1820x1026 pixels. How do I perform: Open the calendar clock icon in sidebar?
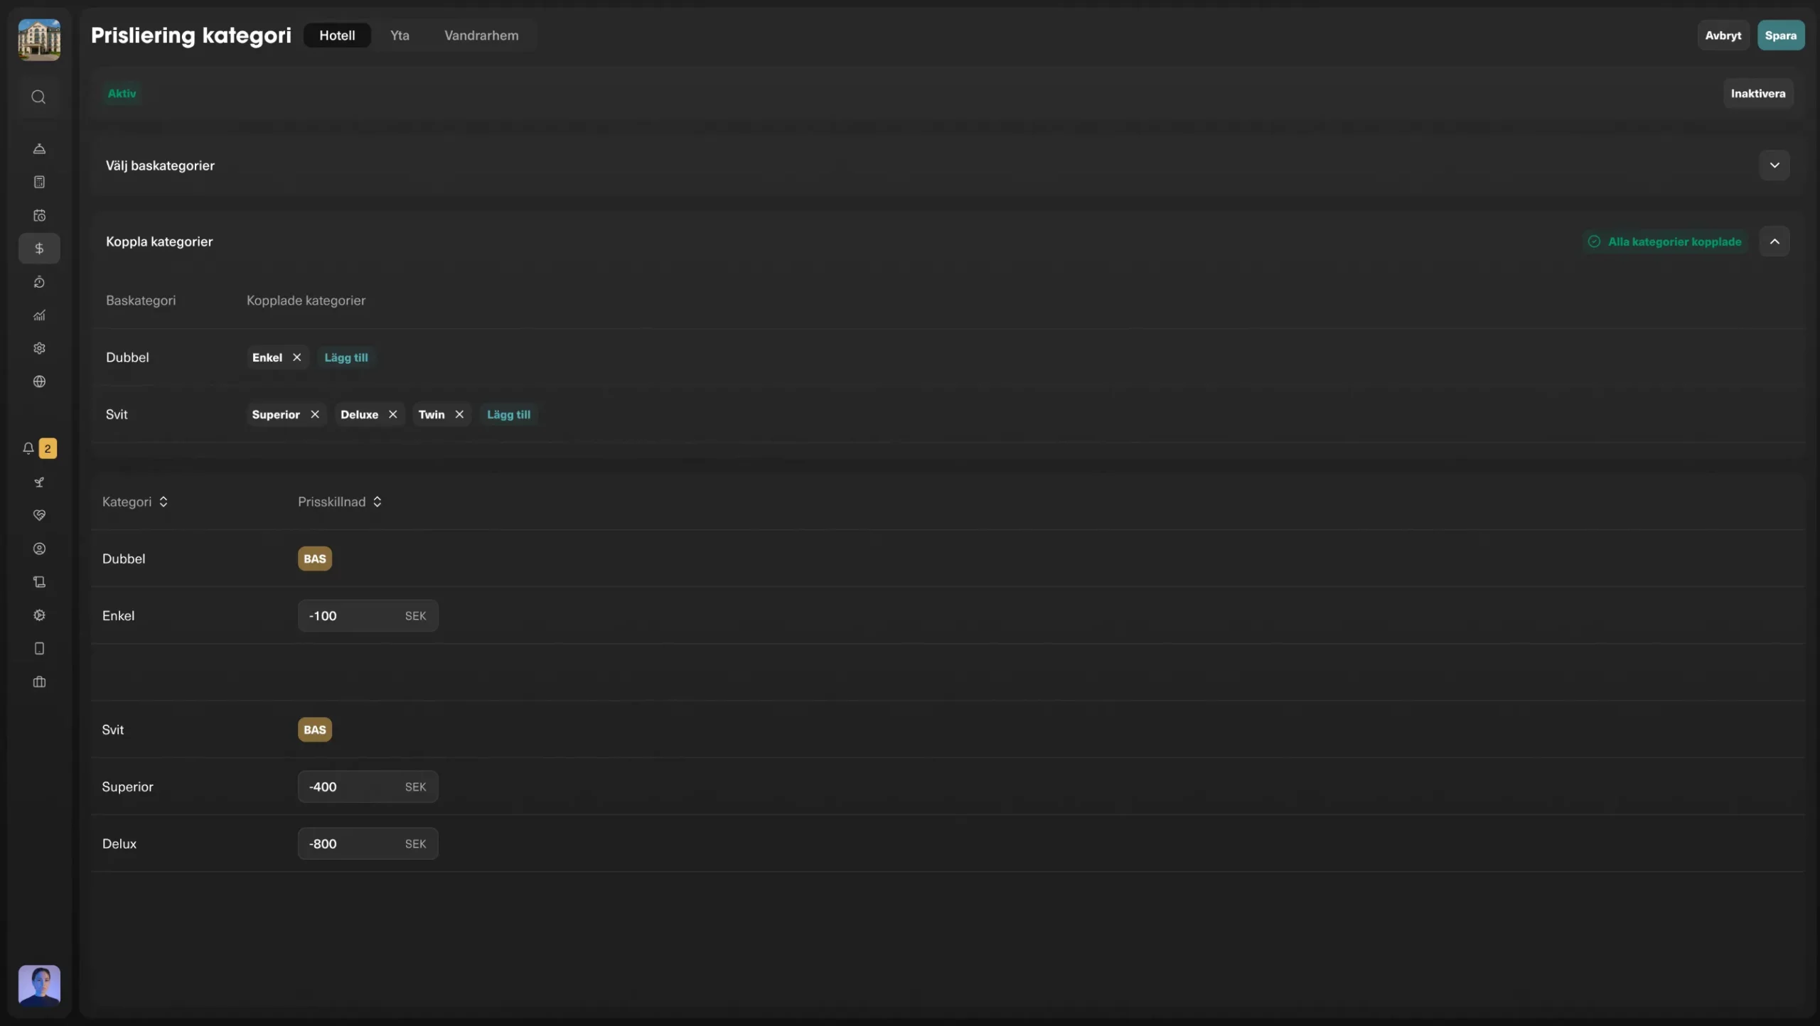[x=39, y=215]
